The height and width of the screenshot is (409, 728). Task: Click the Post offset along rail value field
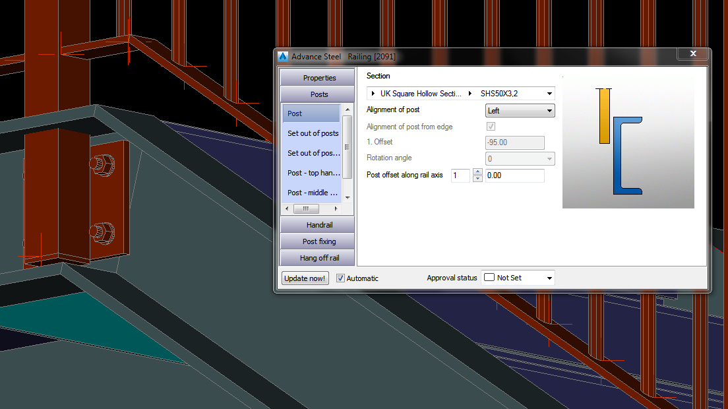pos(515,175)
